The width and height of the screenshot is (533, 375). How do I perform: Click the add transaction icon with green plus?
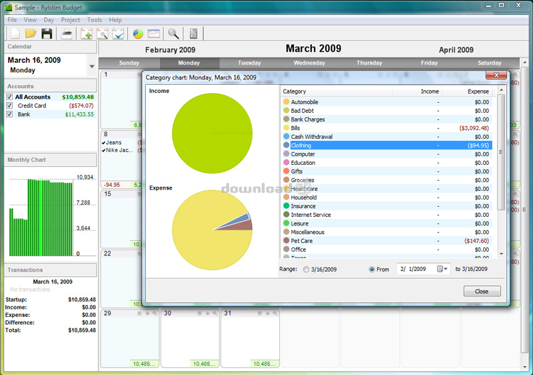click(x=87, y=33)
